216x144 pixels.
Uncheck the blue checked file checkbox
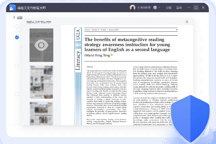coord(17,37)
